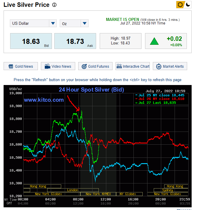Image resolution: width=197 pixels, height=210 pixels.
Task: Click the Jul 27, 2022 10:58 NY Time text
Action: click(x=143, y=23)
